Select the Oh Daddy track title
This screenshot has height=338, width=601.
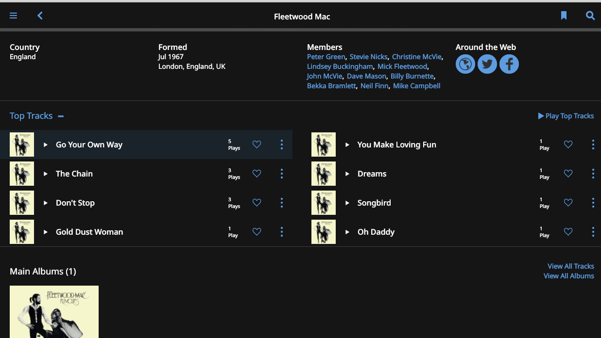[376, 232]
